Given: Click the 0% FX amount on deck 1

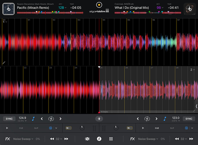Looking at the screenshot, I should 38,139.
